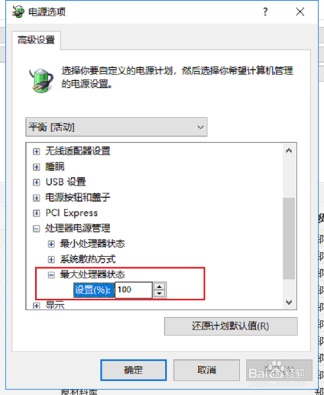Expand the USB 设置 node
This screenshot has width=324, height=395.
coord(37,182)
